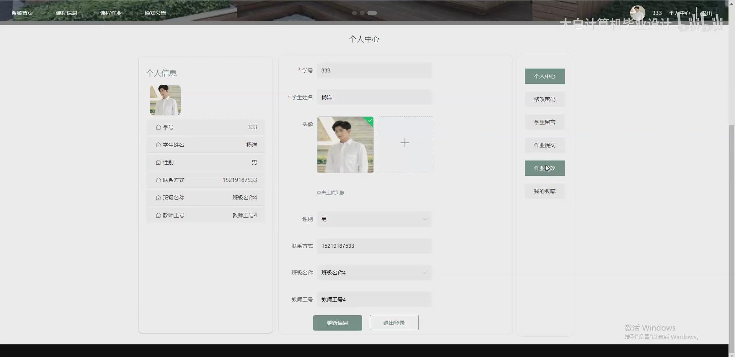The height and width of the screenshot is (357, 735).
Task: Open 课程信息 in the navigation bar
Action: pyautogui.click(x=66, y=13)
